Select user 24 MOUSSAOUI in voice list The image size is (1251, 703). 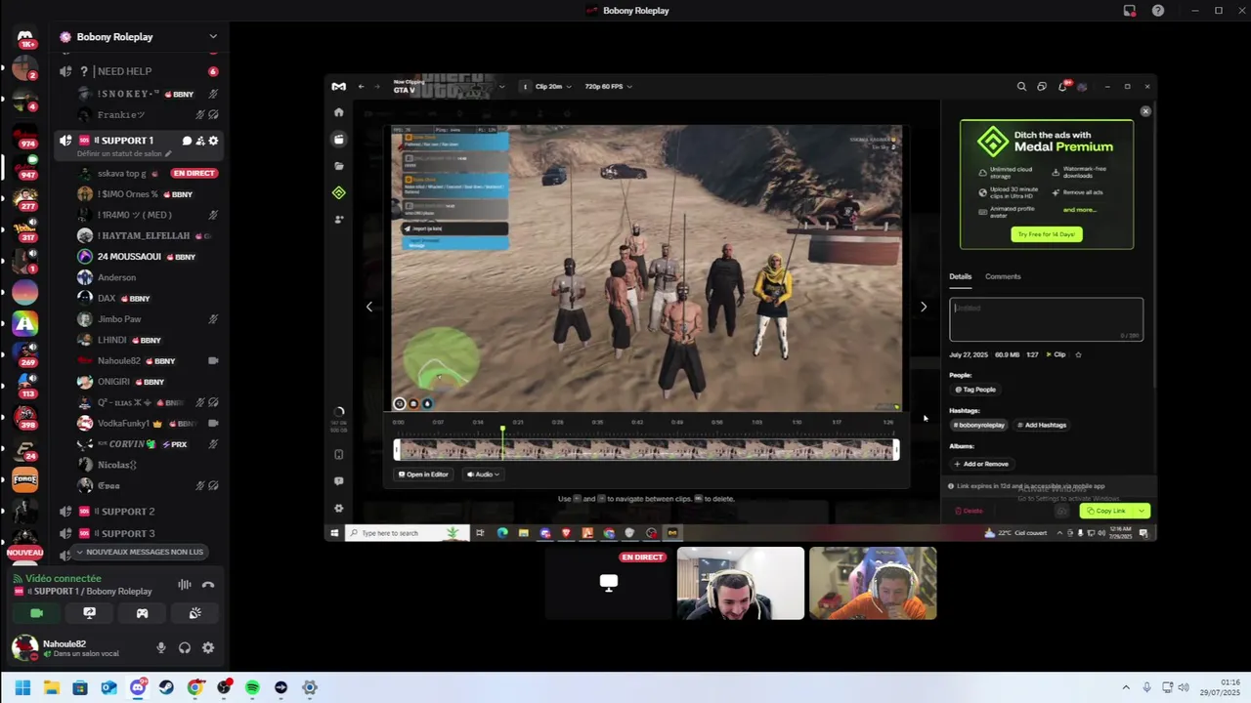[149, 257]
